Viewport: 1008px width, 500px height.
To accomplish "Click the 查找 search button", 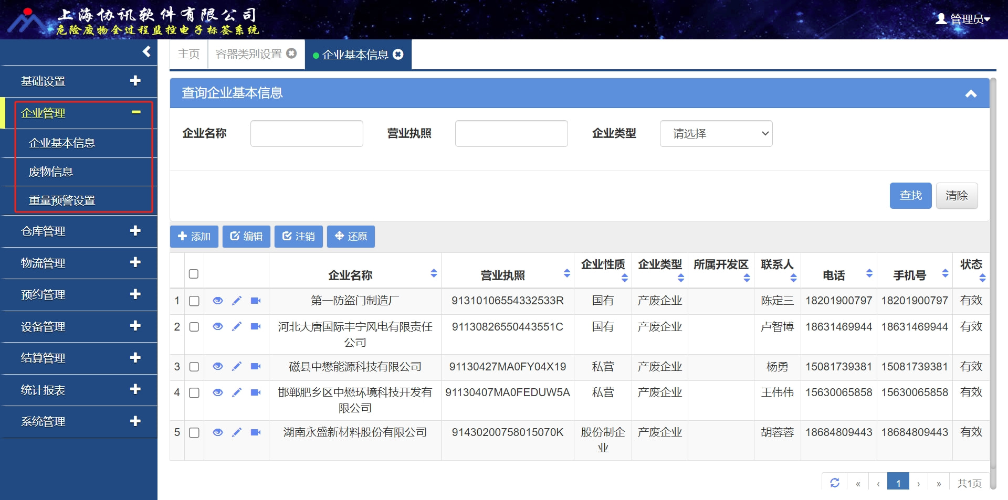I will click(x=910, y=195).
